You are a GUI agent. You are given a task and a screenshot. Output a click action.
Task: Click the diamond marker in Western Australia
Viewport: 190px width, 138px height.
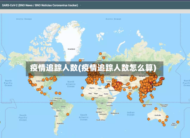(x=149, y=119)
